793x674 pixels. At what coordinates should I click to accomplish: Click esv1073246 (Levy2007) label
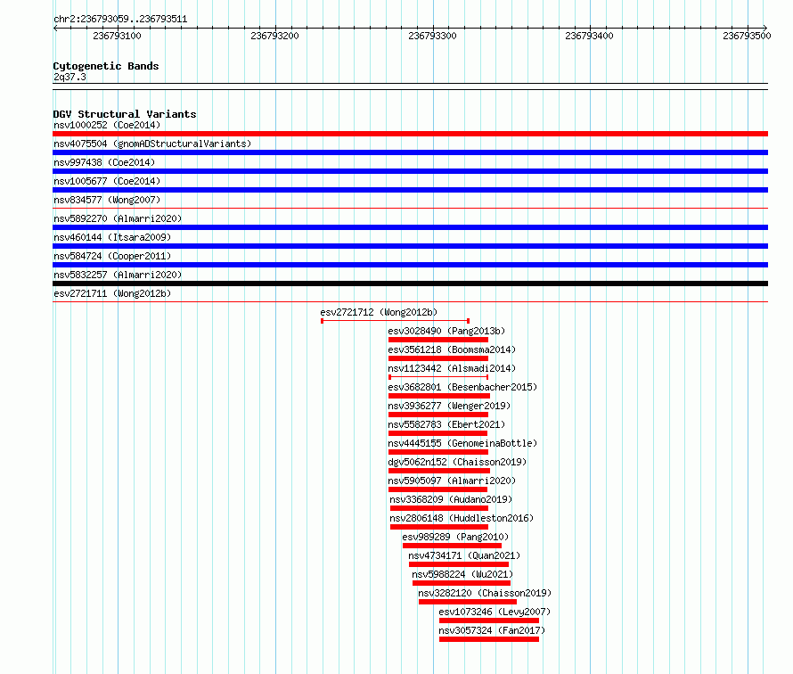tap(495, 612)
